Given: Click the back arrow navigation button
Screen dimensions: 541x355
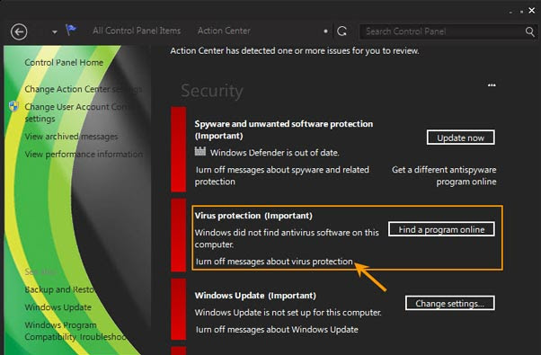Looking at the screenshot, I should click(x=19, y=32).
